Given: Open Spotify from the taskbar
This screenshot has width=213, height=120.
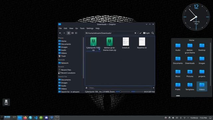Looking at the screenshot, I should [41, 118].
